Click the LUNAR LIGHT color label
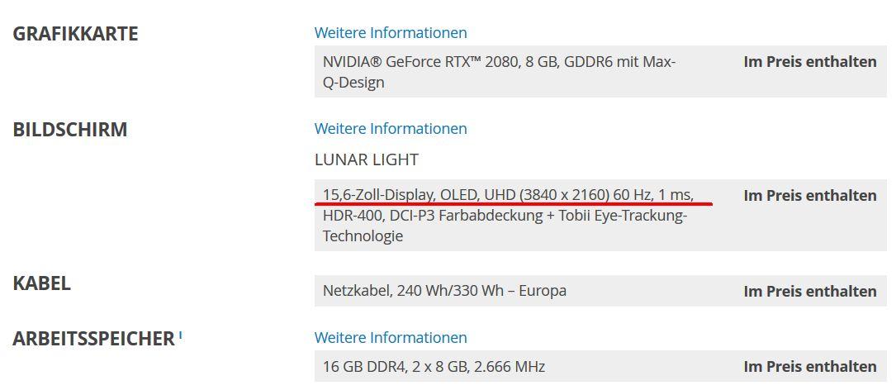Viewport: 896px width, 390px height. click(x=367, y=159)
